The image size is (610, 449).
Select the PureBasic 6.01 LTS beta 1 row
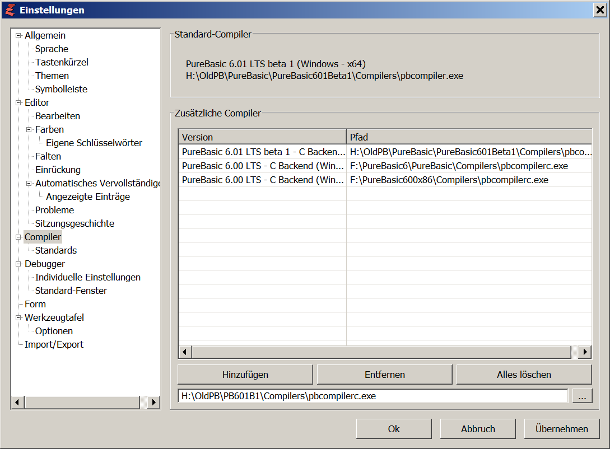coord(385,152)
